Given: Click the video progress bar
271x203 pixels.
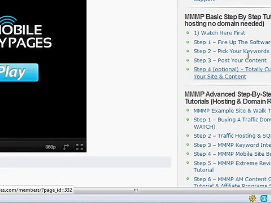Looking at the screenshot, I should [43, 140].
